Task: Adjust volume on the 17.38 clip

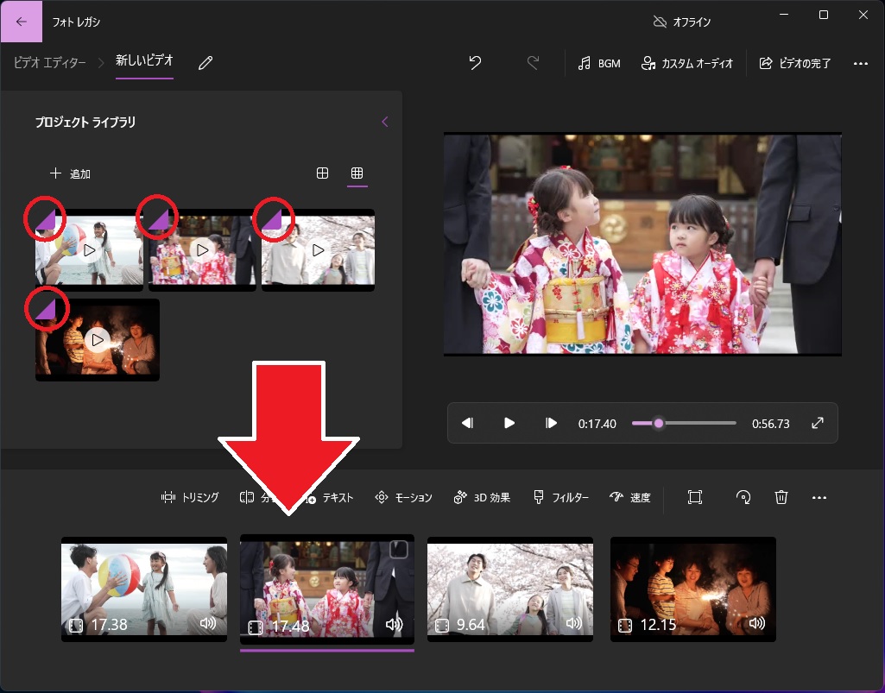Action: pos(208,623)
